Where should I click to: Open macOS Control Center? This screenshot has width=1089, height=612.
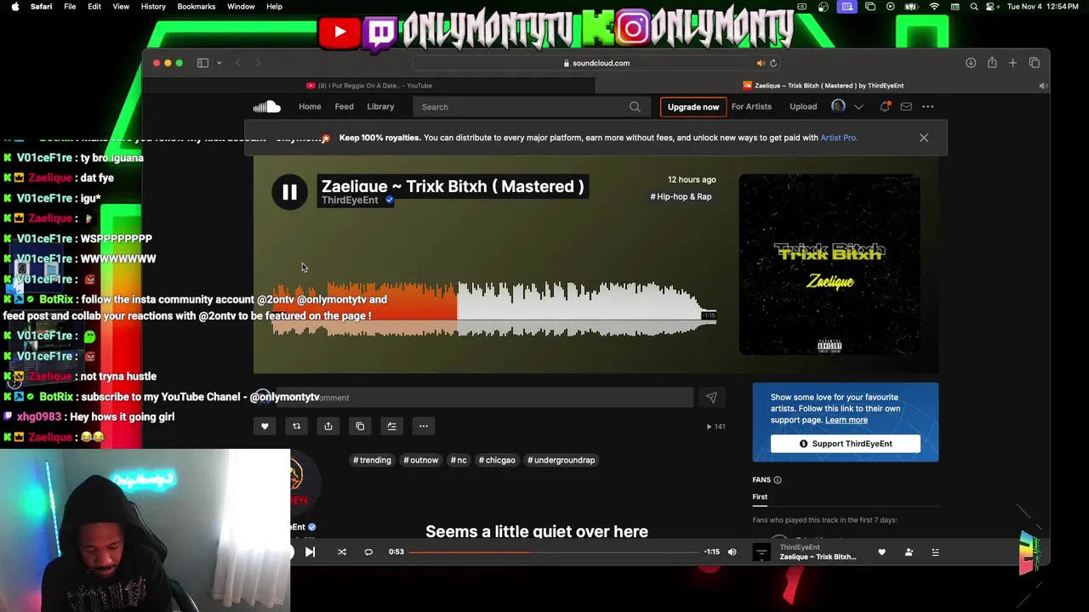(992, 7)
